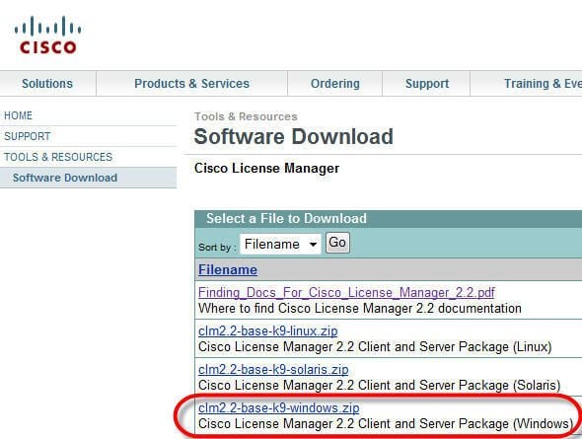Image resolution: width=582 pixels, height=439 pixels.
Task: Click 'Where to find Cisco License Manager 2.2 documentation'
Action: (x=360, y=309)
